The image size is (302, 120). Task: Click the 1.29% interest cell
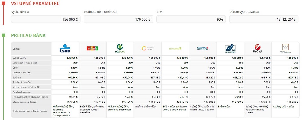[x=285, y=68]
